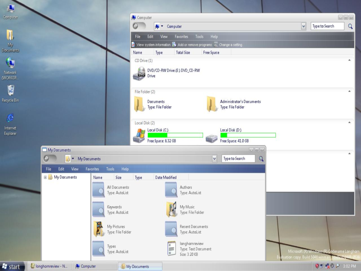Image resolution: width=361 pixels, height=271 pixels.
Task: Click back button in My Documents window
Action: pyautogui.click(x=46, y=159)
